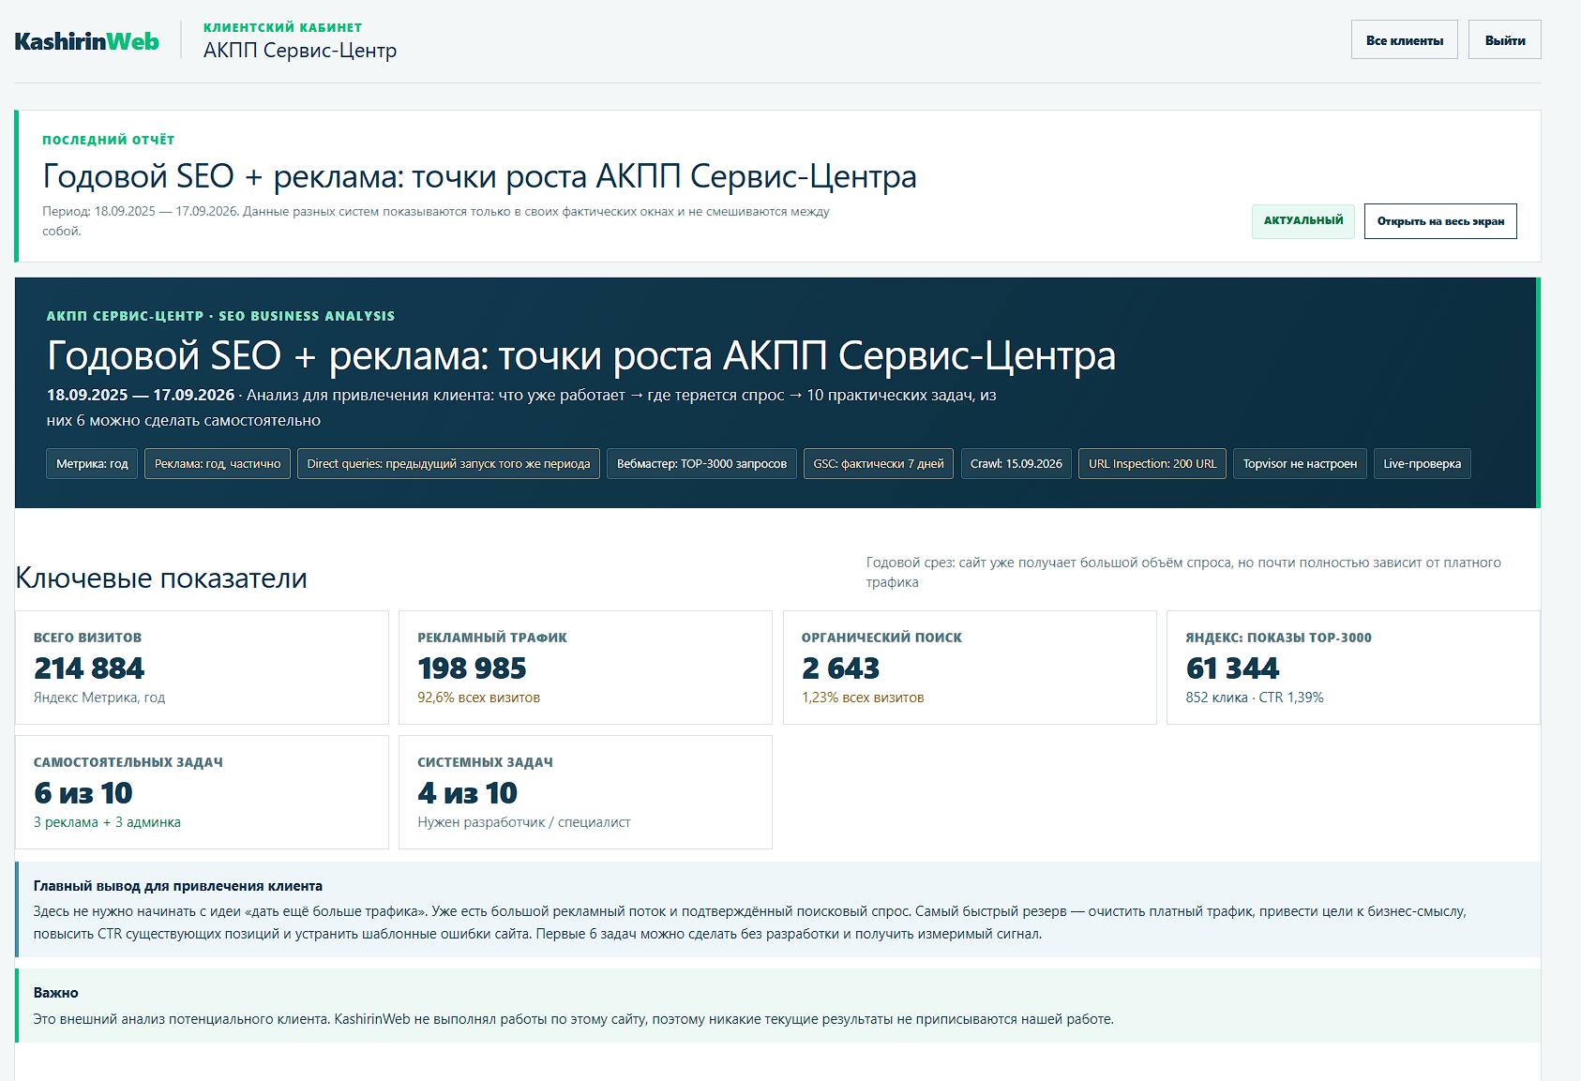Click the Реклама: год, частично tag
The height and width of the screenshot is (1081, 1581).
click(218, 464)
